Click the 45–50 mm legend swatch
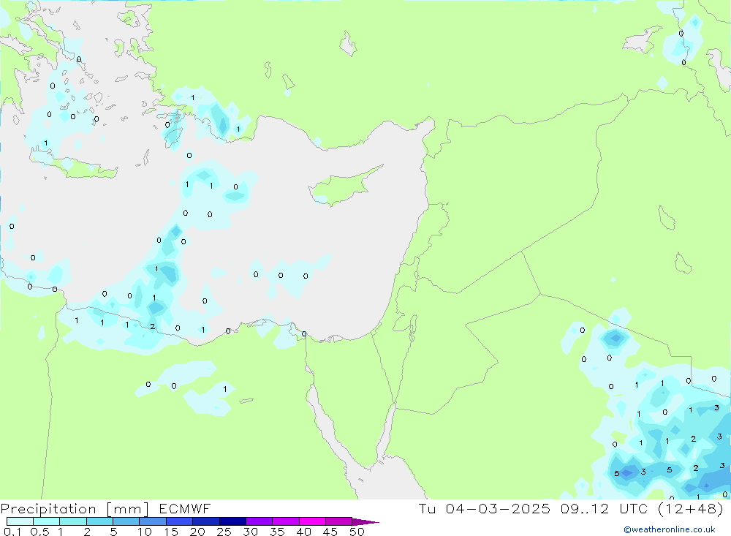731x536 pixels. coord(338,521)
